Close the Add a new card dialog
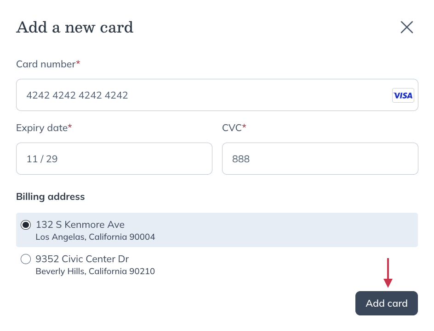The width and height of the screenshot is (434, 331). [x=406, y=28]
